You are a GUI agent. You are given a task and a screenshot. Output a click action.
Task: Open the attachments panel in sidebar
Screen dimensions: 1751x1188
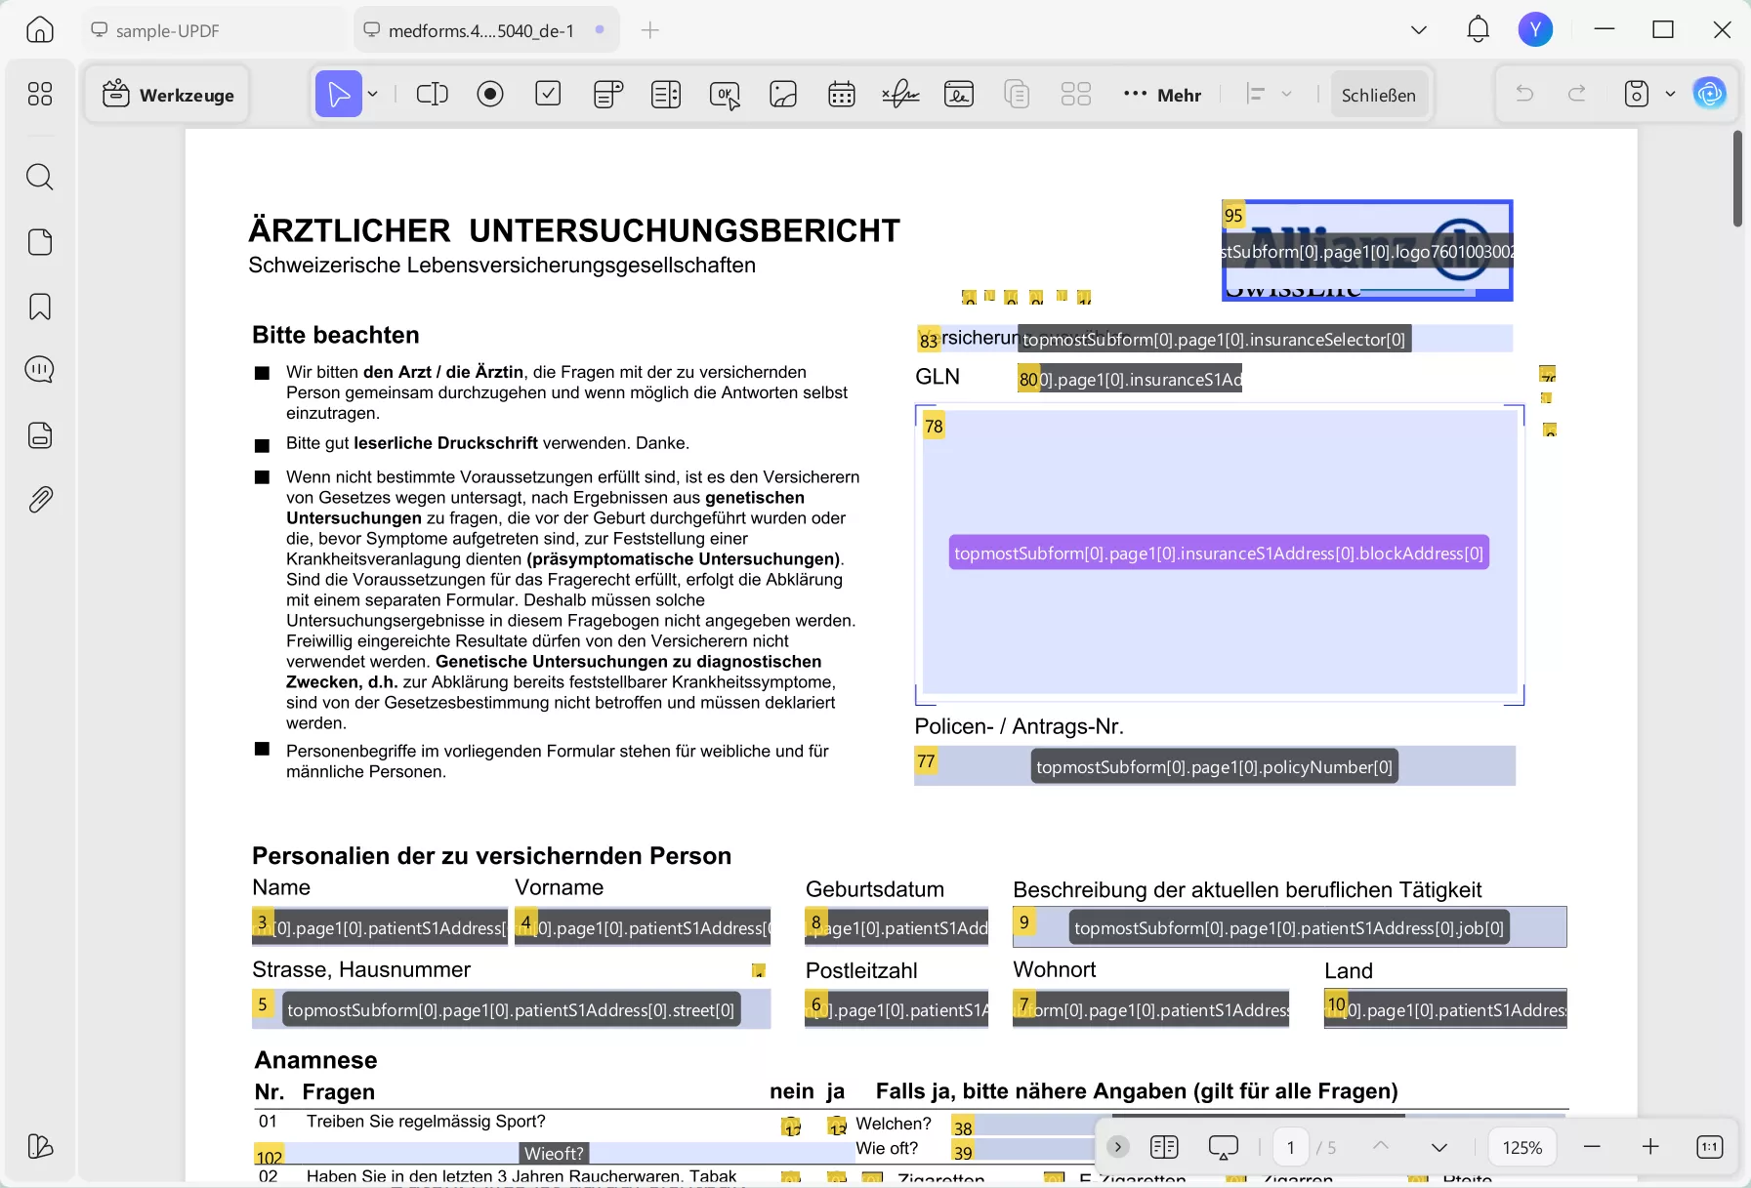[40, 499]
